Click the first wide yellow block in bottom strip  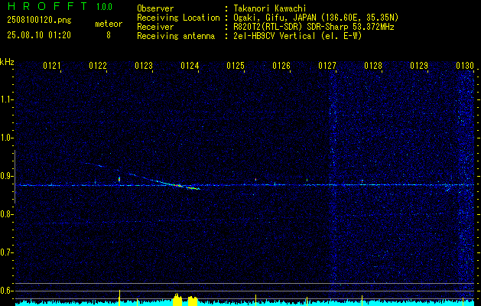[x=177, y=300]
